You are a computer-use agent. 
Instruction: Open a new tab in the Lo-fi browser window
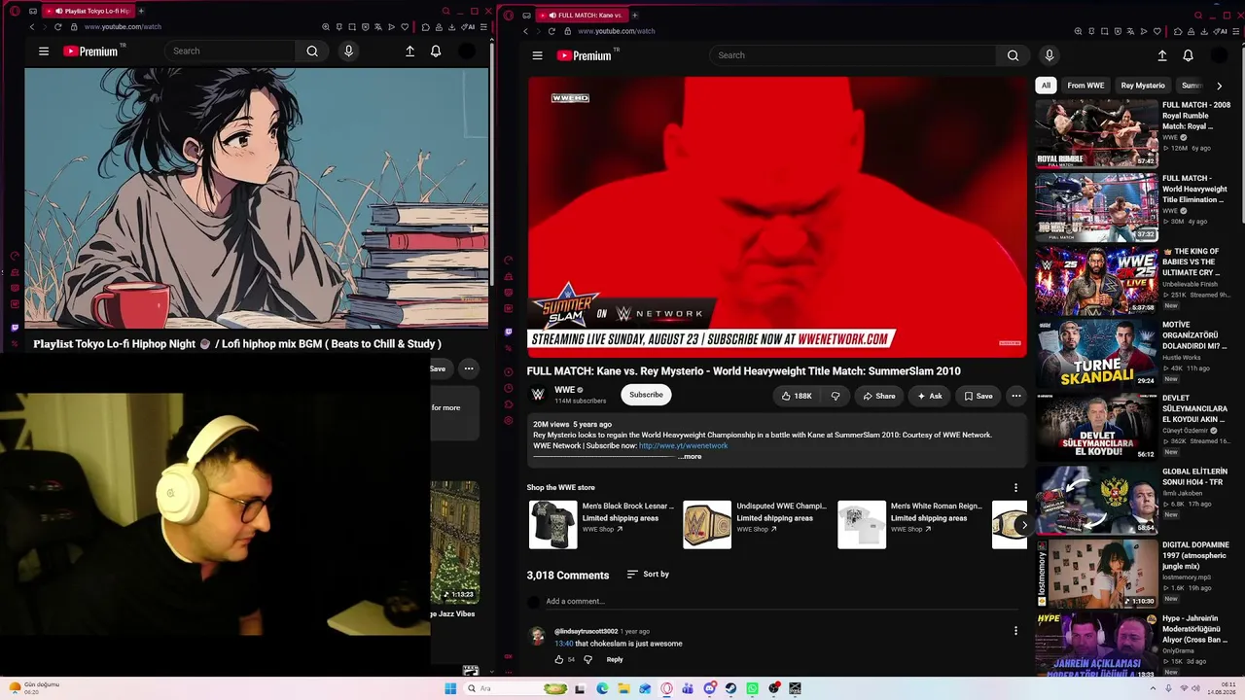tap(141, 11)
